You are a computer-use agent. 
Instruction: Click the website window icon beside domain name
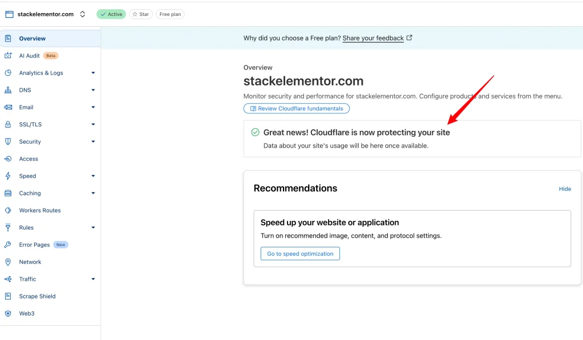[x=9, y=14]
